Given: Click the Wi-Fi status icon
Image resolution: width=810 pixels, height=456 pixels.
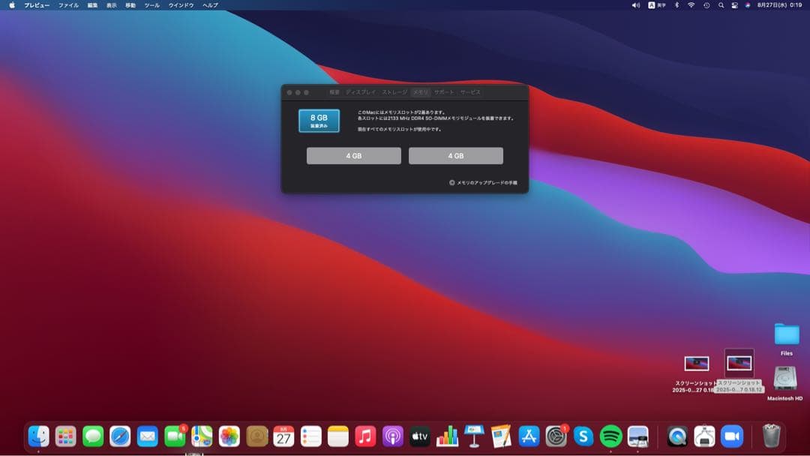Looking at the screenshot, I should [691, 6].
